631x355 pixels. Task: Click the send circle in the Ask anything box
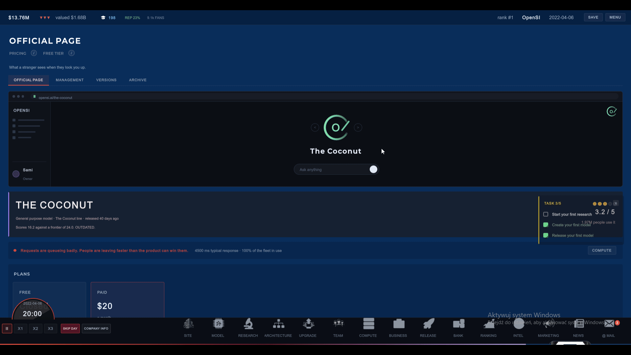coord(373,169)
